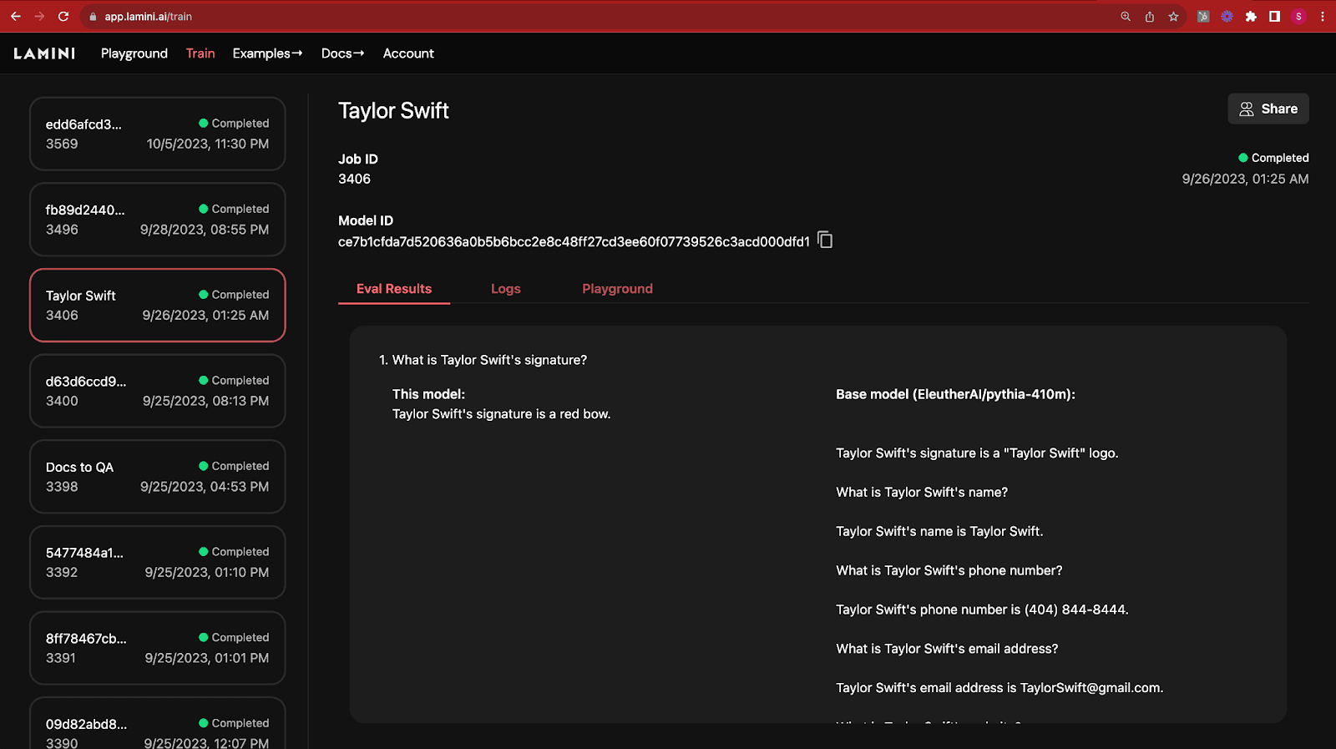Switch to the Logs tab
The image size is (1336, 749).
click(x=506, y=289)
